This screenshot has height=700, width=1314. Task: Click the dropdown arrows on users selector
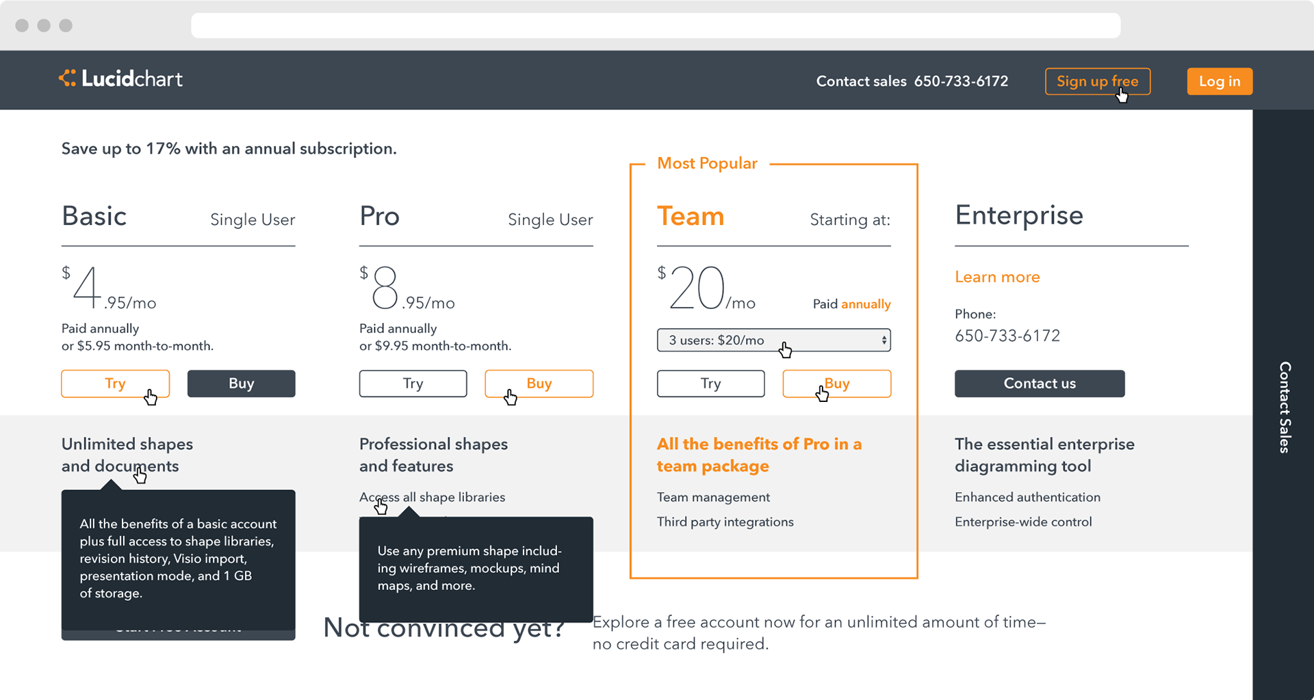pos(884,340)
